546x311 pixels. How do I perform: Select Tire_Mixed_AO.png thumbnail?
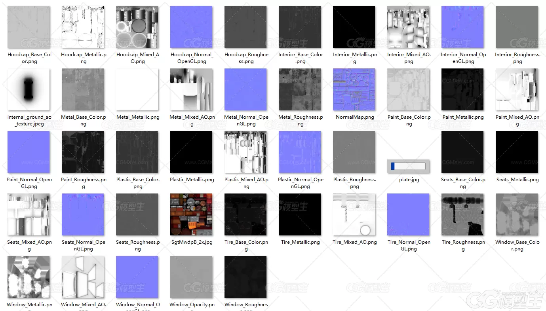[x=354, y=214]
